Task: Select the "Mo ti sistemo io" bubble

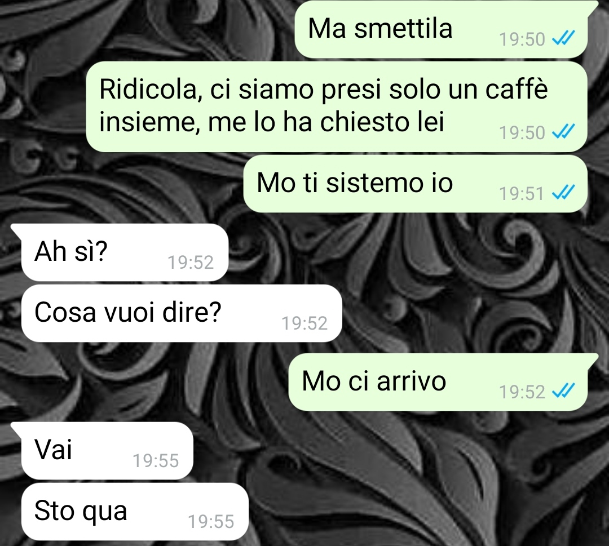Action: tap(415, 184)
